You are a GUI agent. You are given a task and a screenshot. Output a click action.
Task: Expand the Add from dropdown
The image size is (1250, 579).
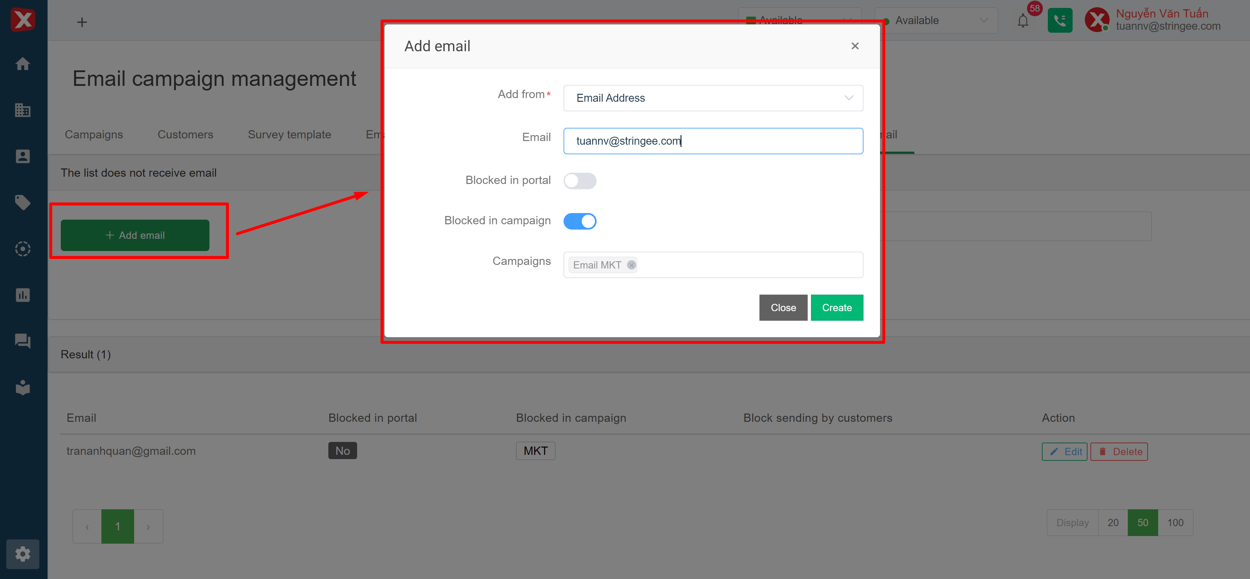point(712,98)
